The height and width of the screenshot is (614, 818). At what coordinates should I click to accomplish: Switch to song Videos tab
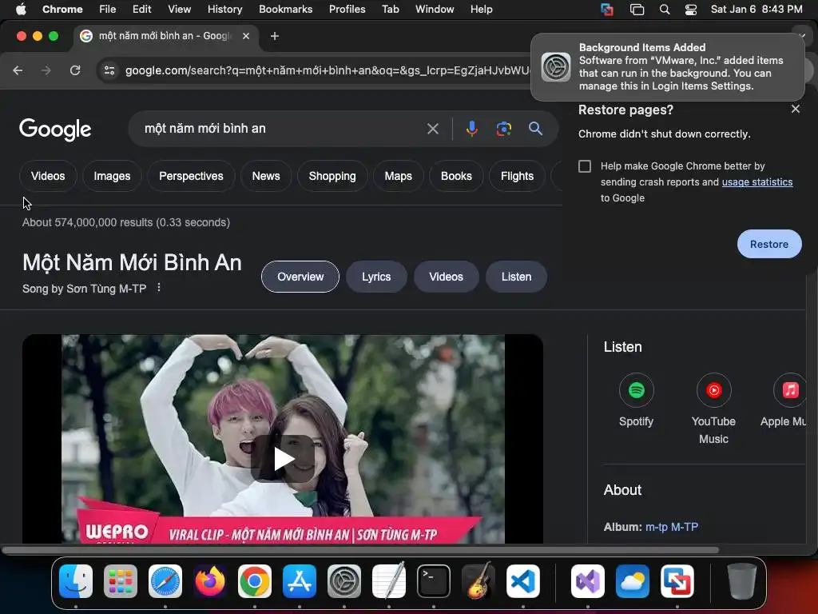coord(446,277)
